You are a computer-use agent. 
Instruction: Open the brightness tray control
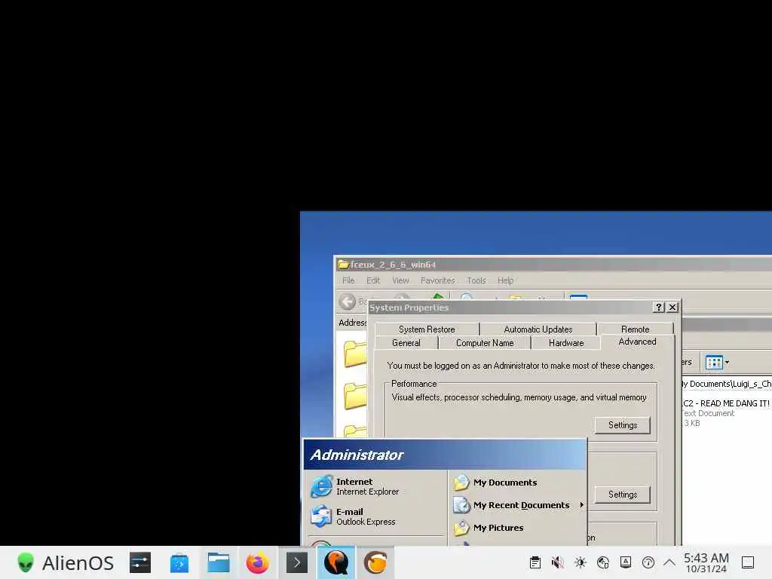tap(581, 562)
